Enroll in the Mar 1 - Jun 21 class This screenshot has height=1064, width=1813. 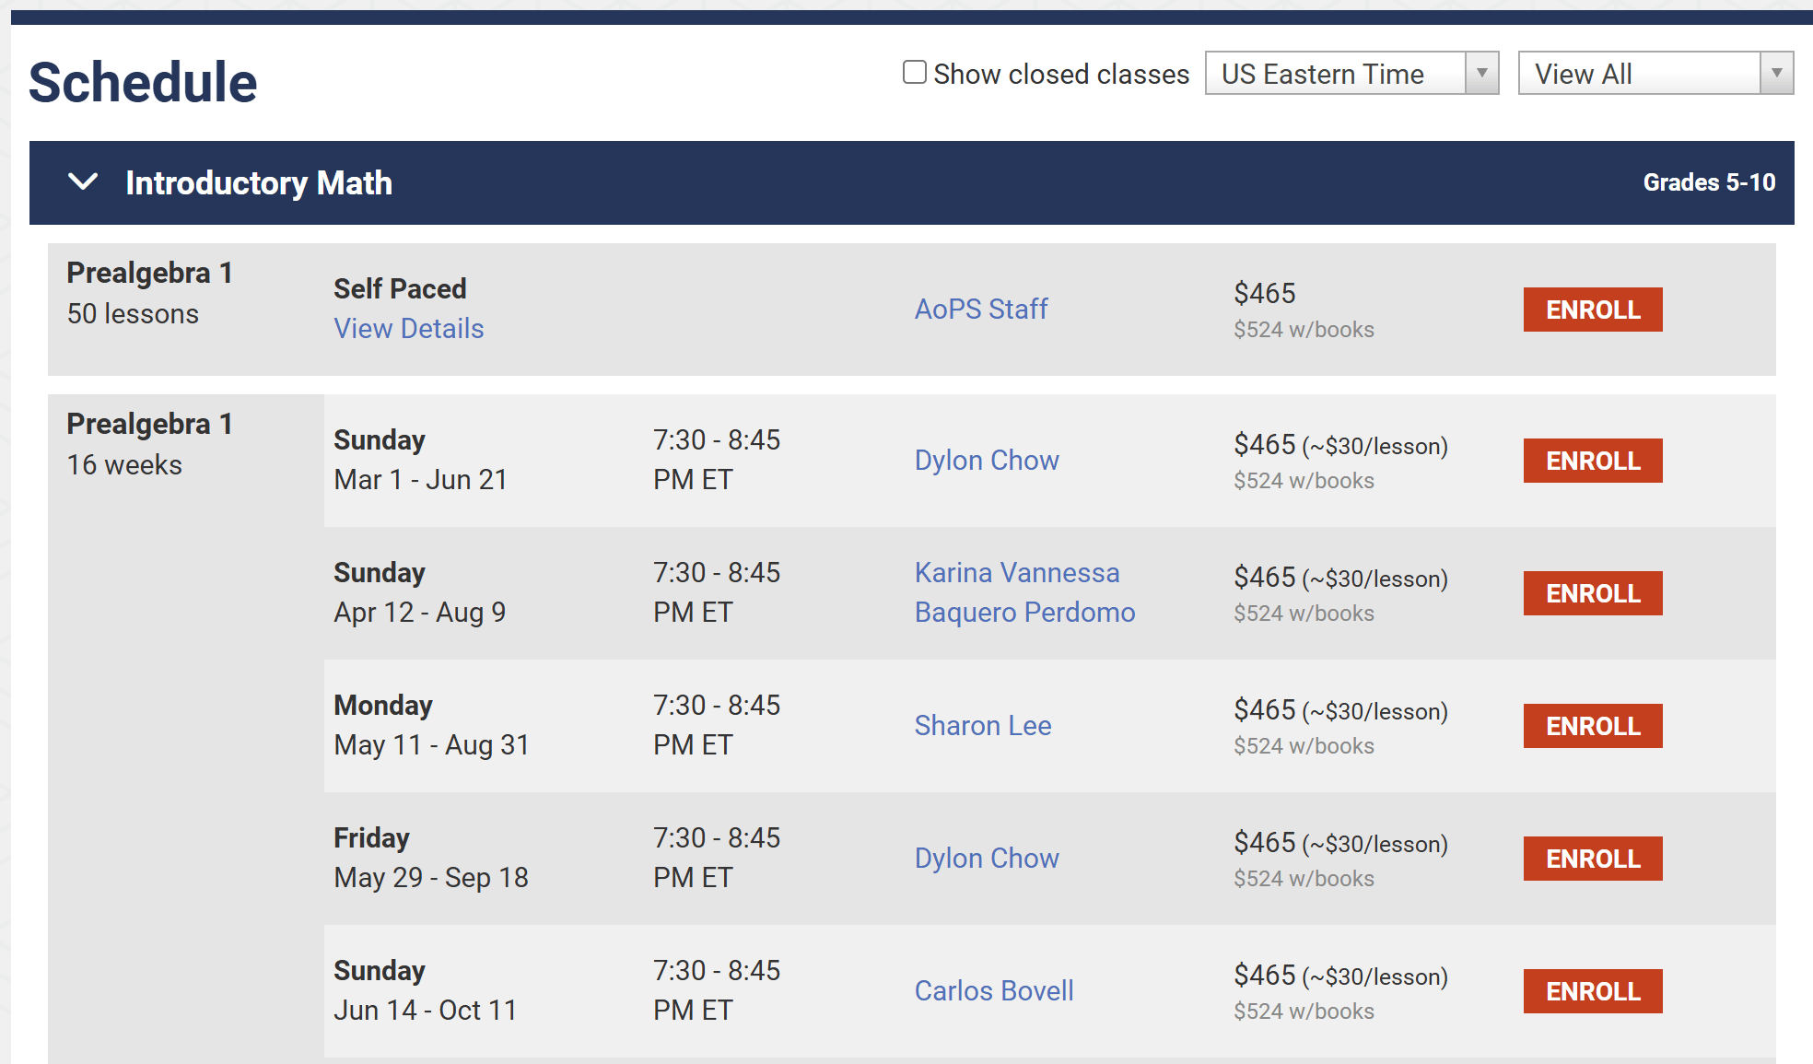[1592, 461]
